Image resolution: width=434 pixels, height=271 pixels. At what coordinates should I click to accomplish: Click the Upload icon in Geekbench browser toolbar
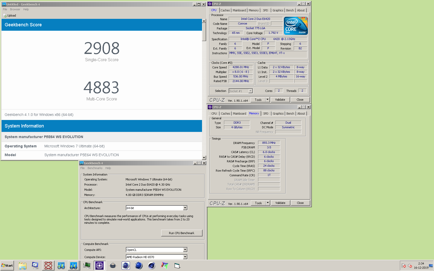5,15
